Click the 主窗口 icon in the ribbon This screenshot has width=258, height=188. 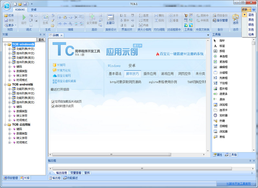(110, 19)
